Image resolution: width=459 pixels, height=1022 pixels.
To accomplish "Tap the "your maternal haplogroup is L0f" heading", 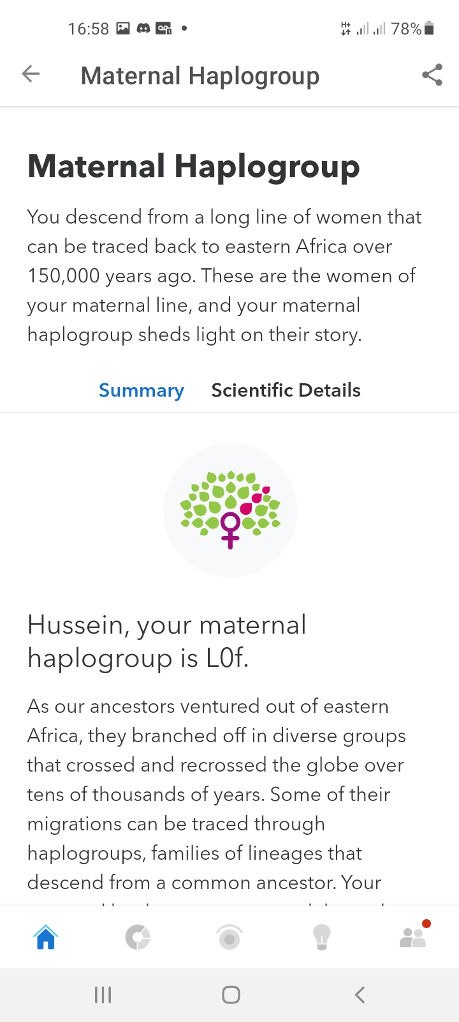I will pyautogui.click(x=167, y=641).
